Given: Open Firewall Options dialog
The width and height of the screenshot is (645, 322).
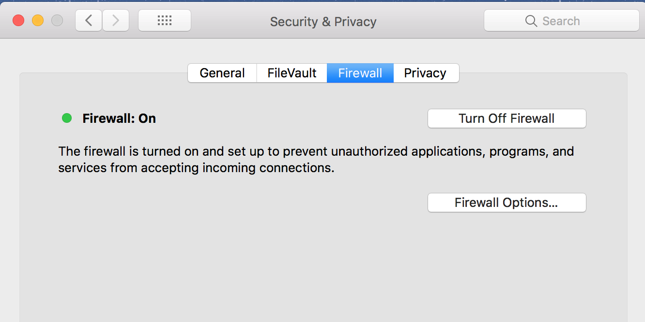Looking at the screenshot, I should pyautogui.click(x=507, y=203).
